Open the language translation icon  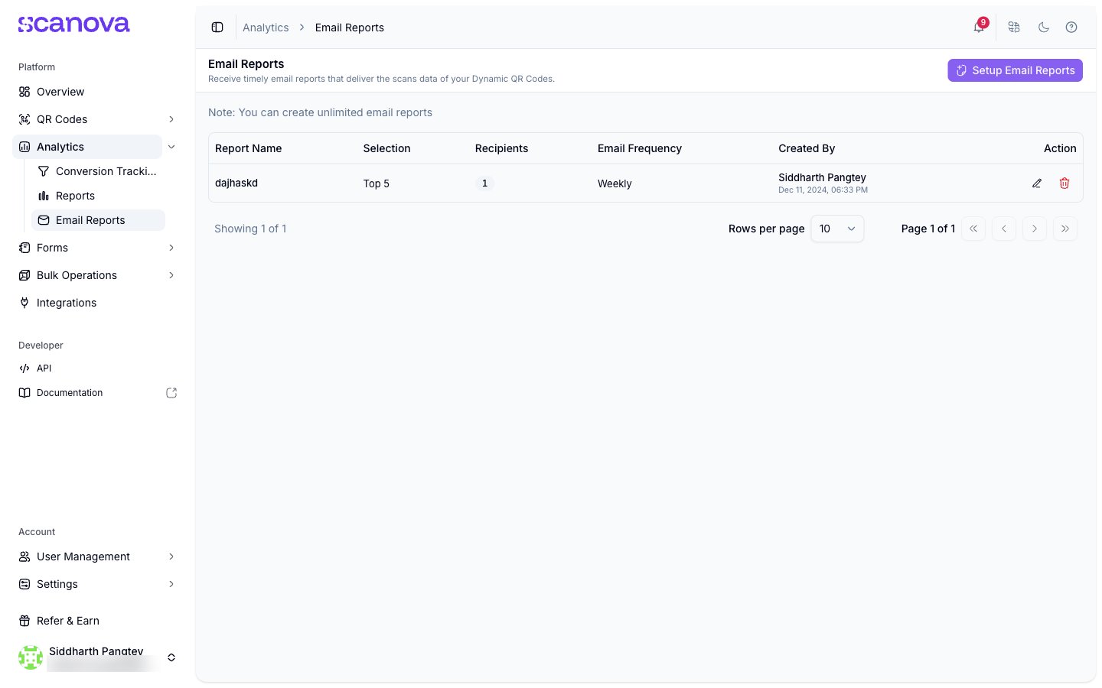pyautogui.click(x=1014, y=28)
